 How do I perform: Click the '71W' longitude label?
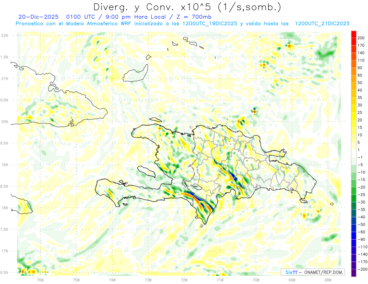pyautogui.click(x=220, y=280)
